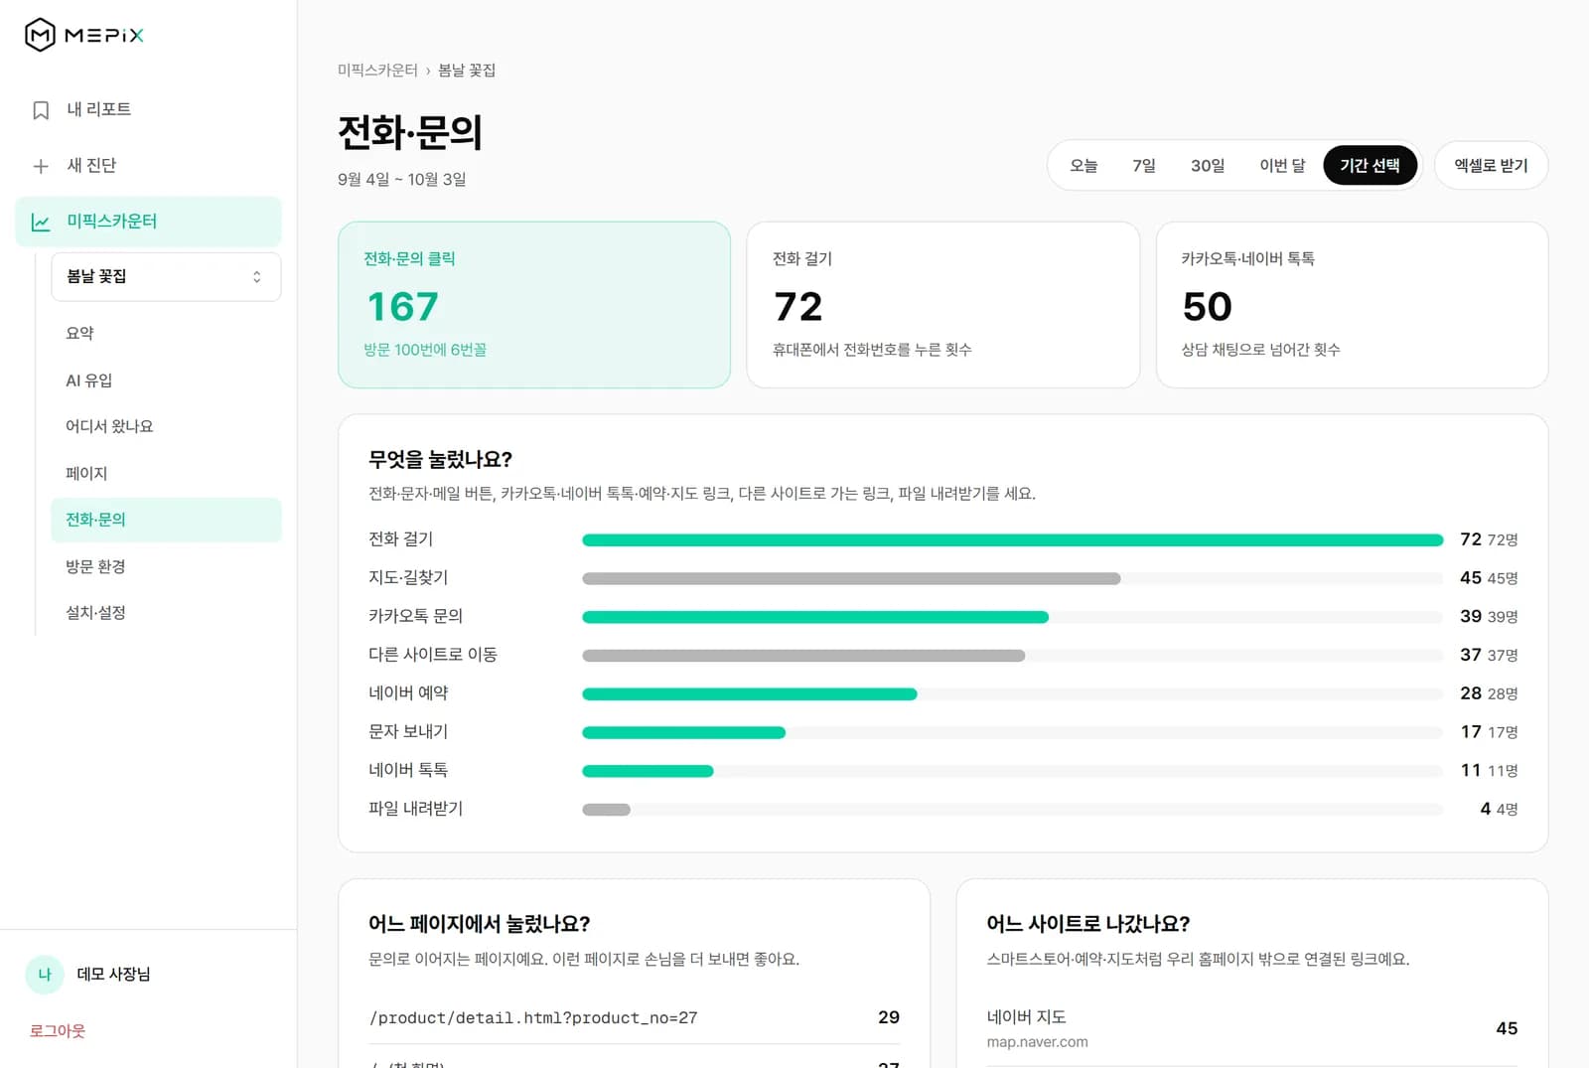Viewport: 1589px width, 1068px height.
Task: Click the chart icon beside 미픽스카운터
Action: pos(41,222)
